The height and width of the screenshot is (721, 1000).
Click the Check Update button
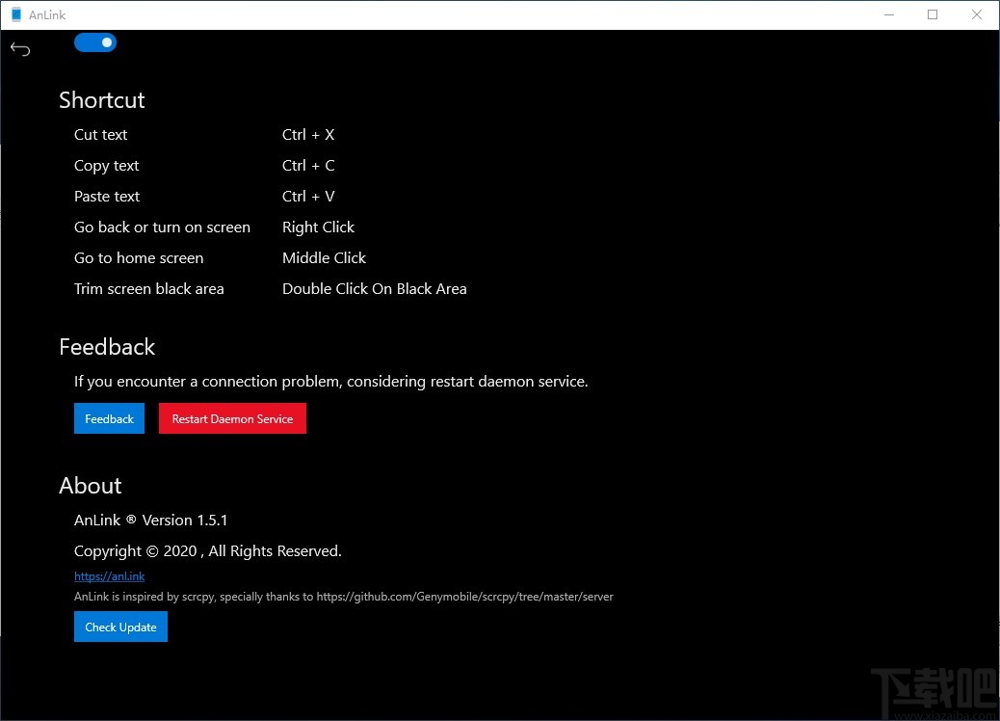coord(120,627)
